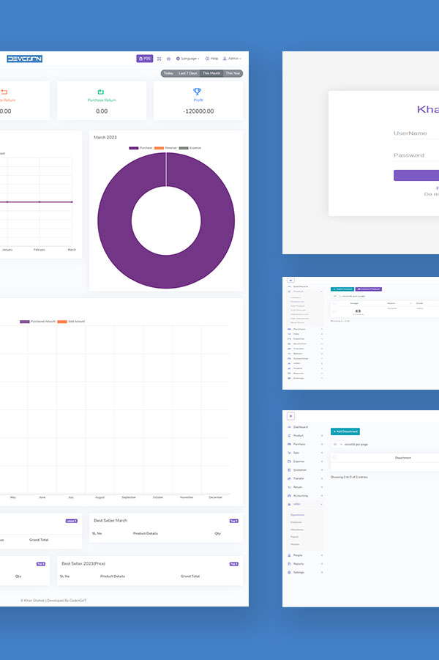Click the Latest 5 badge above Grand Total
439x660 pixels.
click(72, 521)
